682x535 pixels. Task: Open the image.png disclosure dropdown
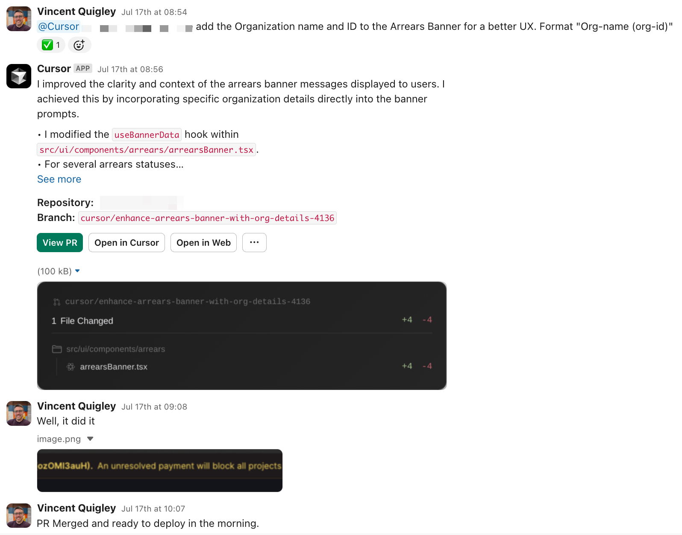click(x=90, y=439)
